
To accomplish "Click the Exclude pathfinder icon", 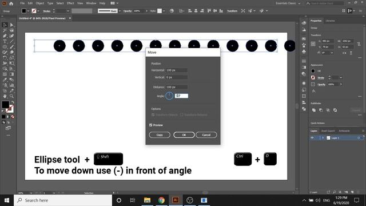I will [x=335, y=110].
